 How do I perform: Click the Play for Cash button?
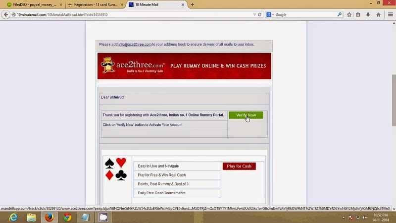point(239,166)
